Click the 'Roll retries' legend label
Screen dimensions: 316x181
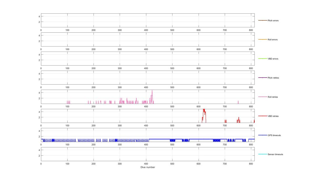[273, 97]
